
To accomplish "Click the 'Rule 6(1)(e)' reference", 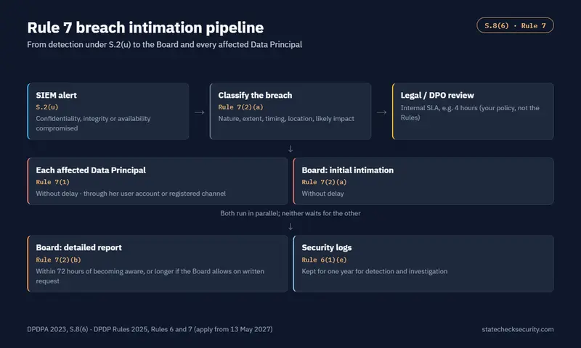I will click(324, 260).
